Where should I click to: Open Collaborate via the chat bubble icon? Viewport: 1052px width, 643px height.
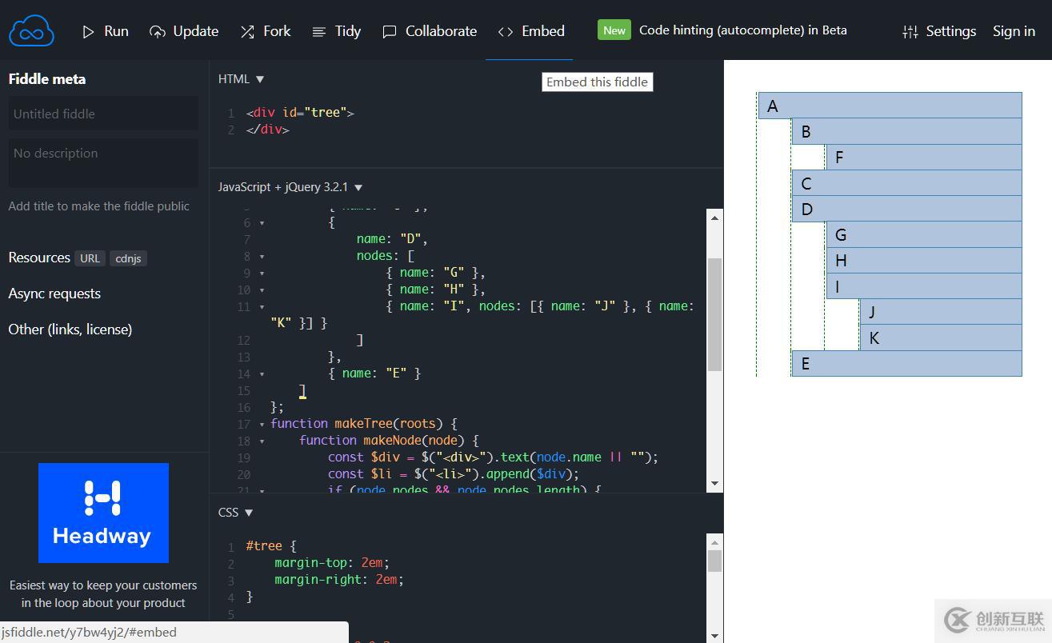pos(390,32)
